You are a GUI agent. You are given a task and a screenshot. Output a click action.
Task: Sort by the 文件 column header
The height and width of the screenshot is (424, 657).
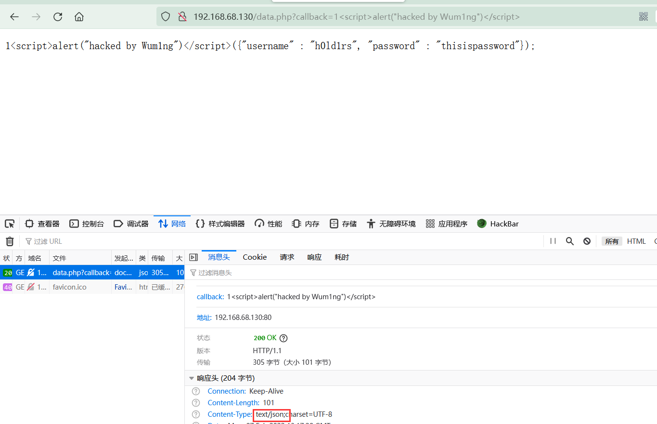pyautogui.click(x=80, y=258)
